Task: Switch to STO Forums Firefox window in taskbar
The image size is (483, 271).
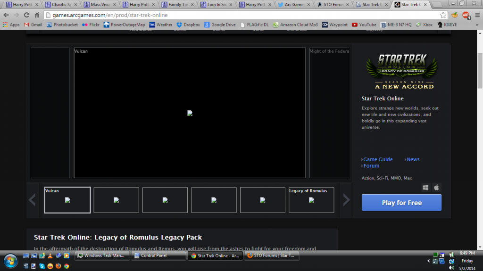Action: click(271, 255)
